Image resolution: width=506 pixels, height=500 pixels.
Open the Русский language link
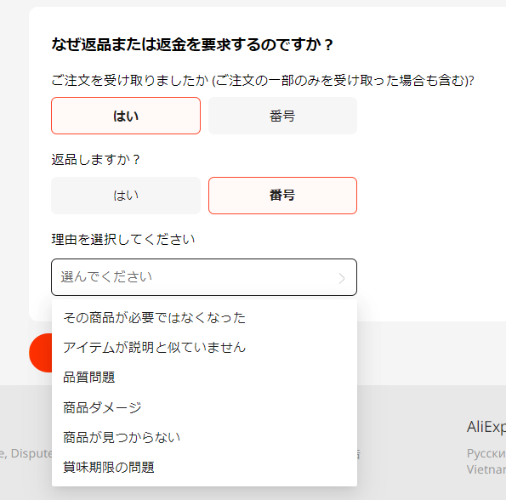pyautogui.click(x=486, y=453)
